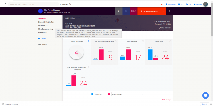This screenshot has width=213, height=106.
Task: Open the Favorites list in top bar
Action: [198, 5]
